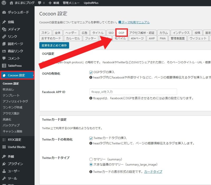The height and width of the screenshot is (185, 211).
Task: Open the インデックス tab
Action: [181, 33]
